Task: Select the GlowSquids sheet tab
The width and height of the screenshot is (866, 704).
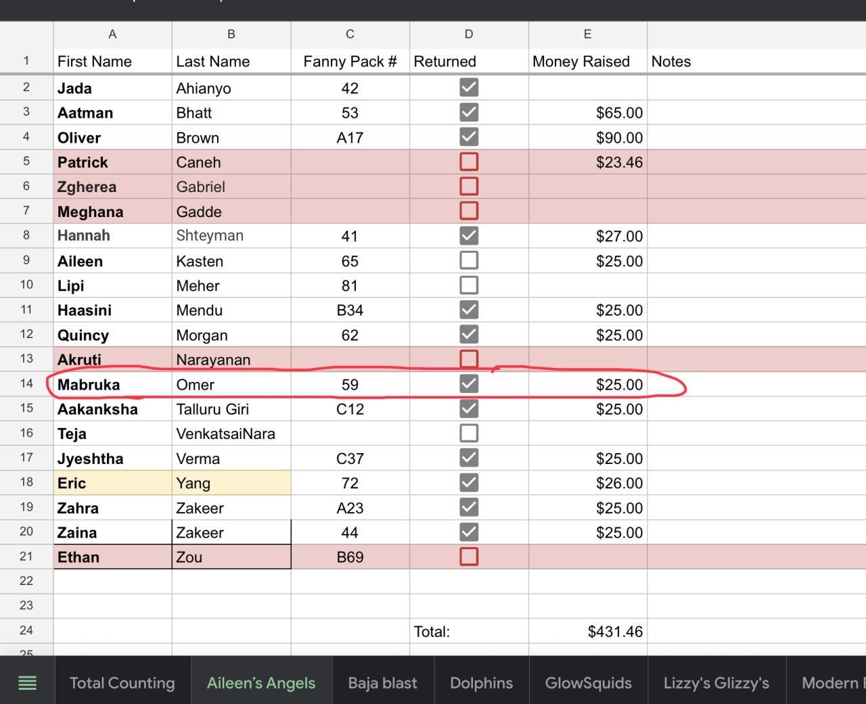Action: 588,683
